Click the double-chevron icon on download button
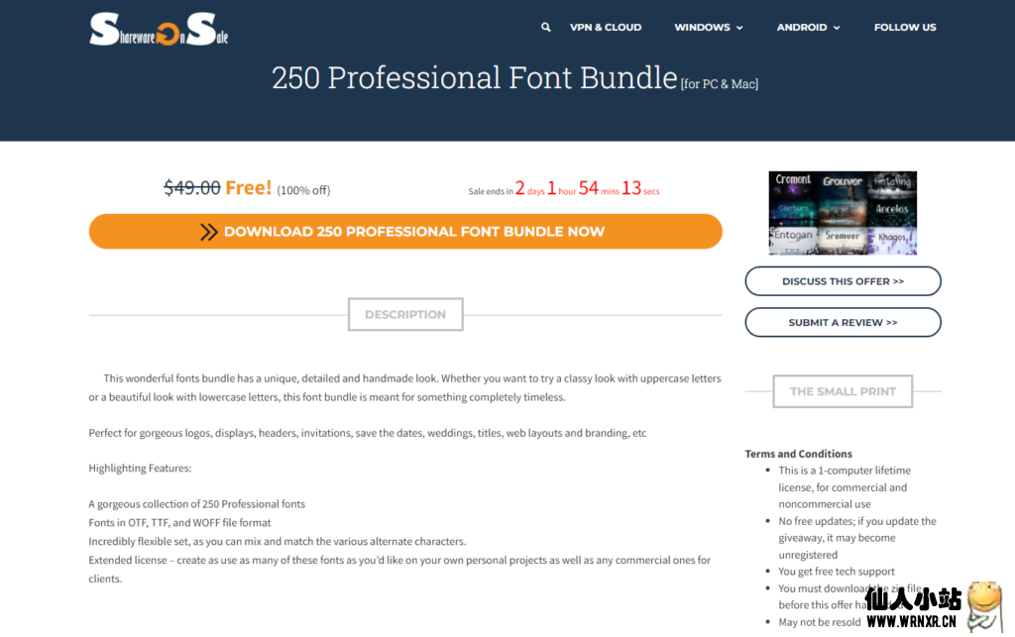The width and height of the screenshot is (1015, 637). tap(208, 232)
